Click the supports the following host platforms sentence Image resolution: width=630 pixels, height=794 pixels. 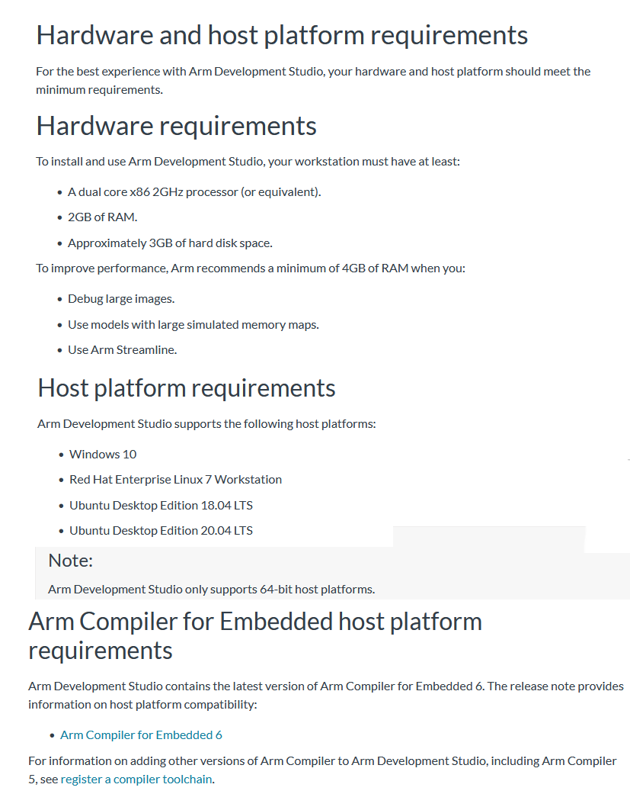[206, 424]
